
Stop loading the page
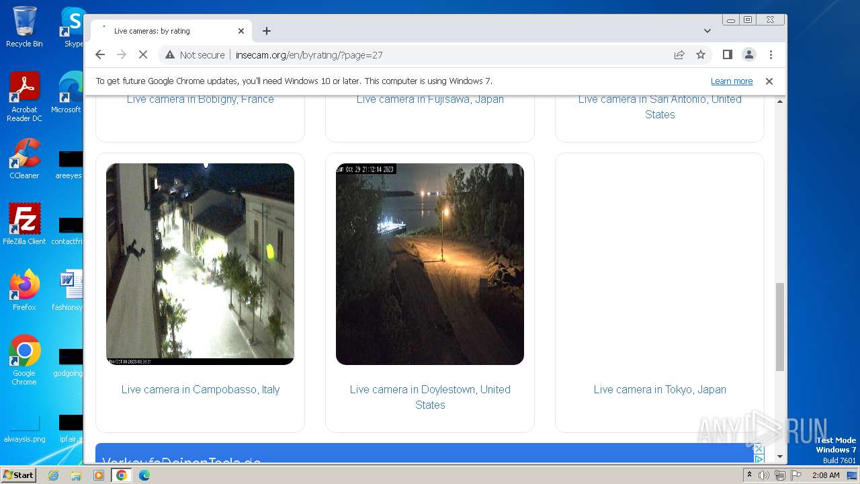(143, 54)
